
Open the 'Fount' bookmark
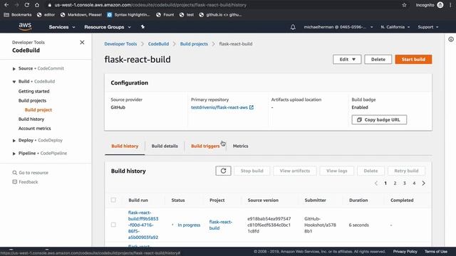click(165, 14)
